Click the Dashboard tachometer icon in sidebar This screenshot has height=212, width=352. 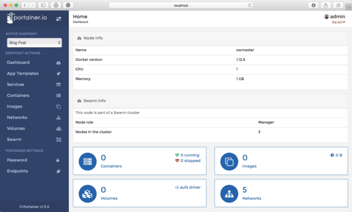(x=59, y=63)
